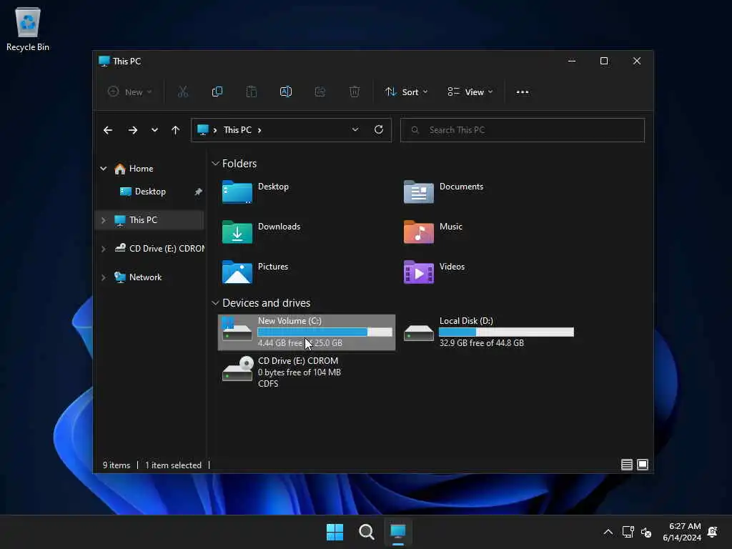Click File Explorer icon on the taskbar
732x549 pixels.
(x=397, y=532)
